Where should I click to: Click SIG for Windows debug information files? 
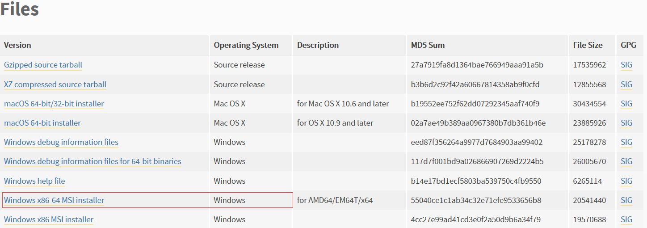(626, 142)
